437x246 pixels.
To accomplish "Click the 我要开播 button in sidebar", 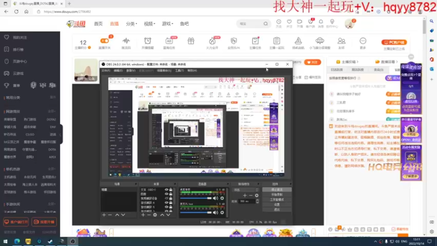I will coord(44,222).
